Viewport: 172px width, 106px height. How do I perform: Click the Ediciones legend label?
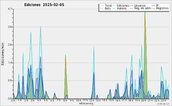click(x=123, y=5)
